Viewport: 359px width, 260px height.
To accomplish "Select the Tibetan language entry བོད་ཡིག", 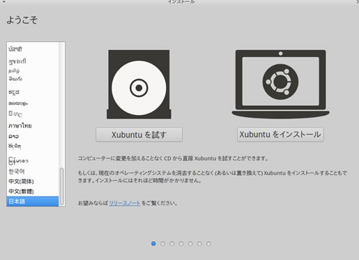I will coord(33,146).
